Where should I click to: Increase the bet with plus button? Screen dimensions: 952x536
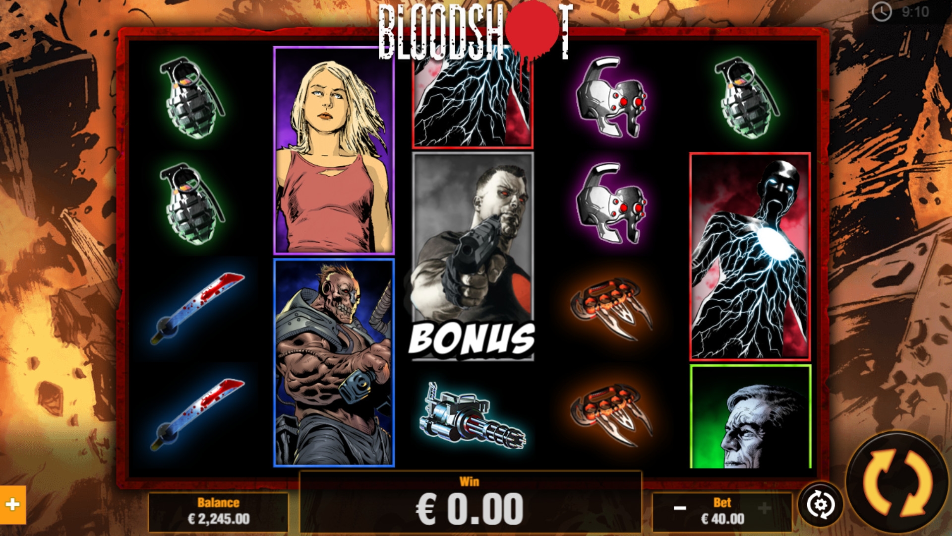764,508
